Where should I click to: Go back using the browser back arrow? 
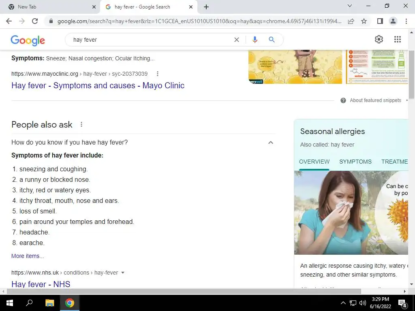pyautogui.click(x=9, y=21)
